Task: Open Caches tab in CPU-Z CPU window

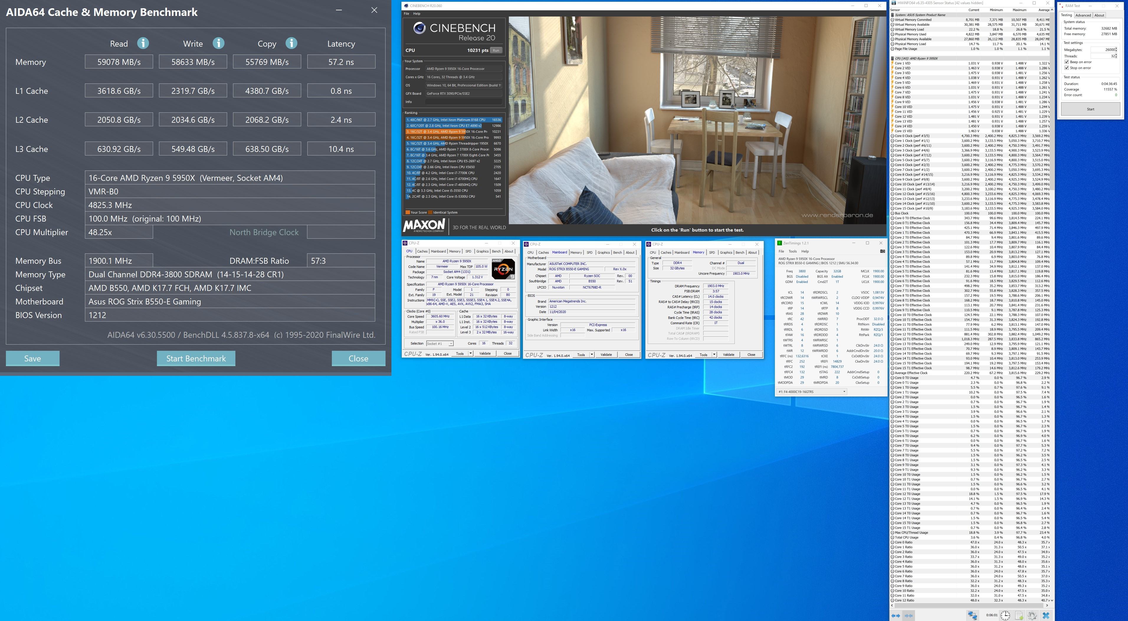Action: tap(422, 251)
